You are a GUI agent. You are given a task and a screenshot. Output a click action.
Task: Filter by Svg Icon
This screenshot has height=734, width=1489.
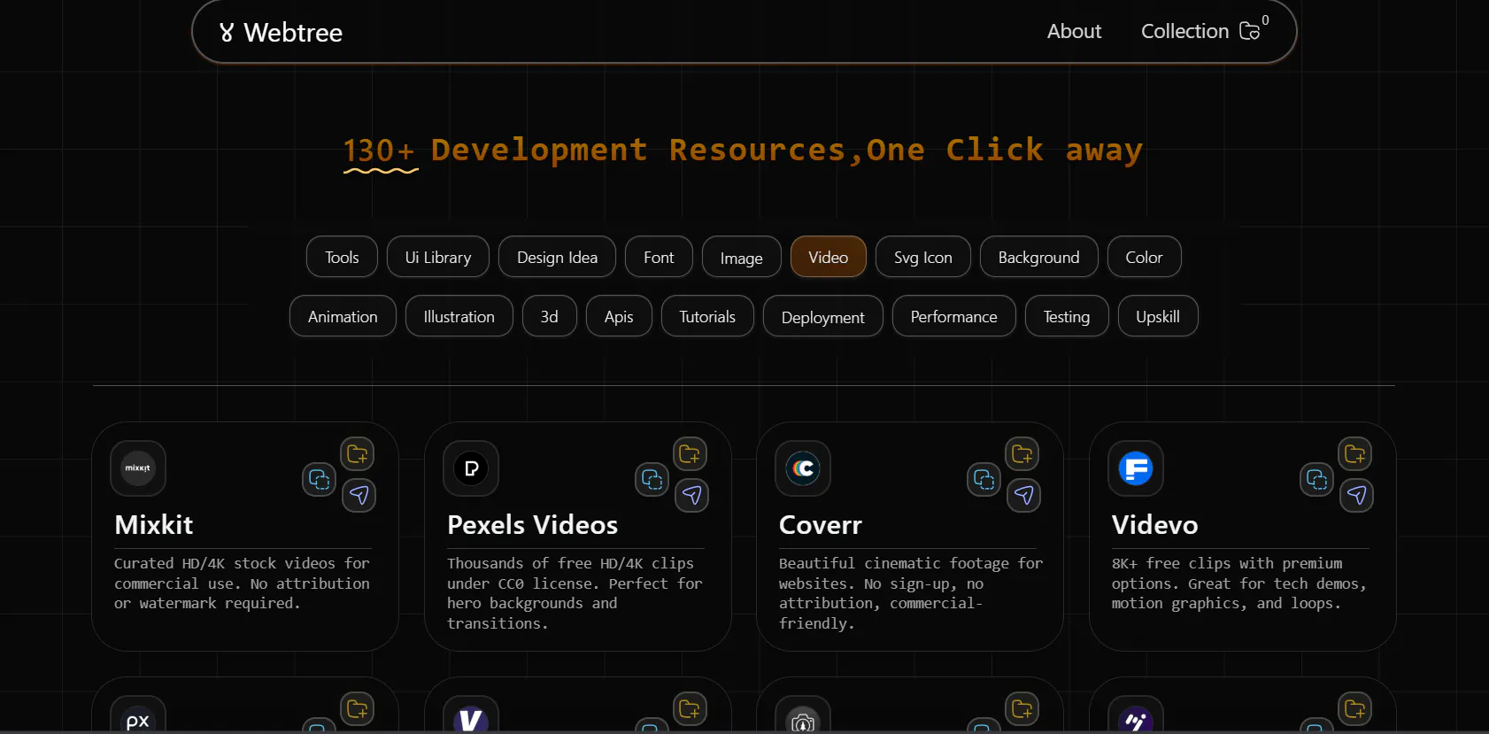923,257
